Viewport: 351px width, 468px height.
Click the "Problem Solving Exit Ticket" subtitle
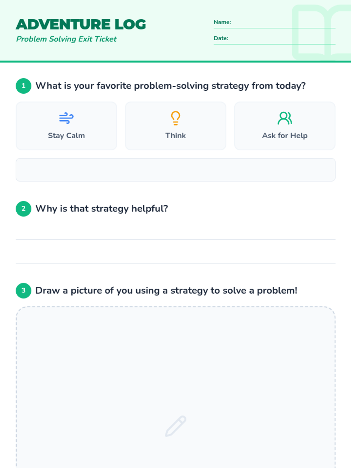point(66,39)
